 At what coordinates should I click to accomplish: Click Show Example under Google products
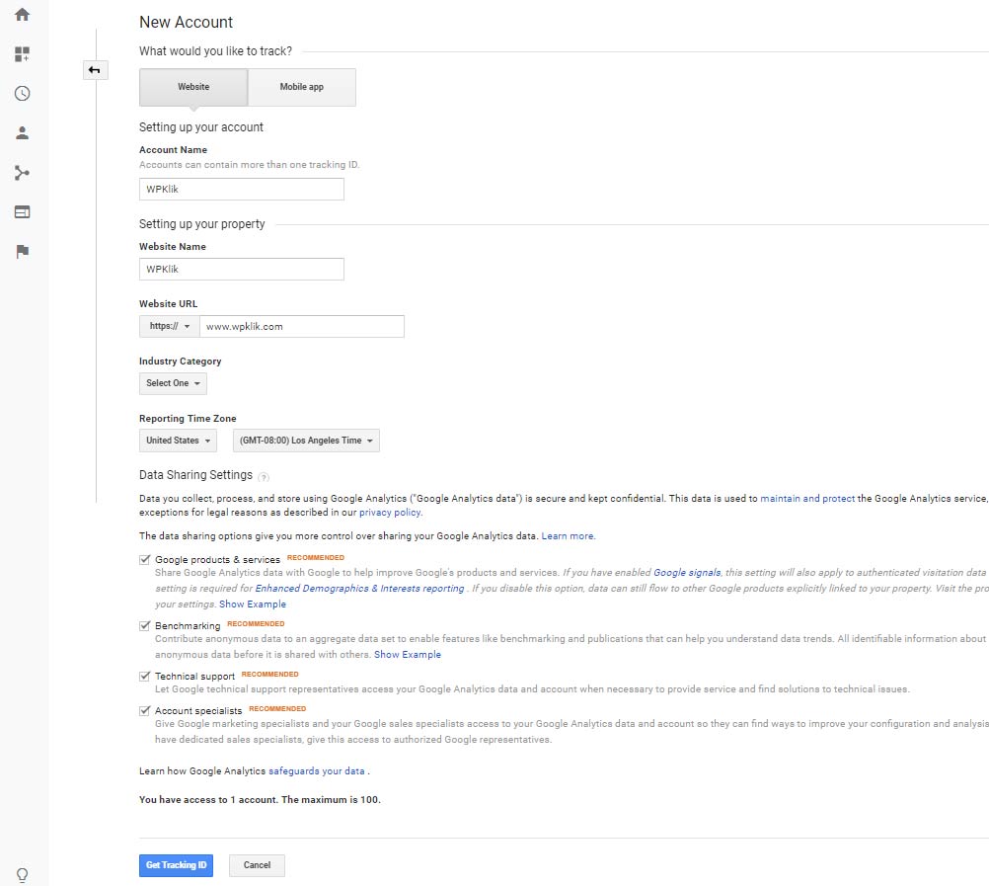pyautogui.click(x=253, y=604)
